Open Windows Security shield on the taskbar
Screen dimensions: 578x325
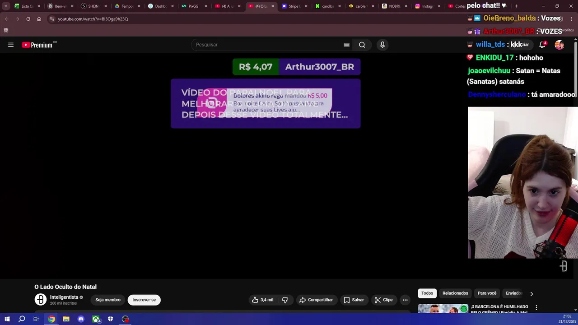[x=110, y=319]
